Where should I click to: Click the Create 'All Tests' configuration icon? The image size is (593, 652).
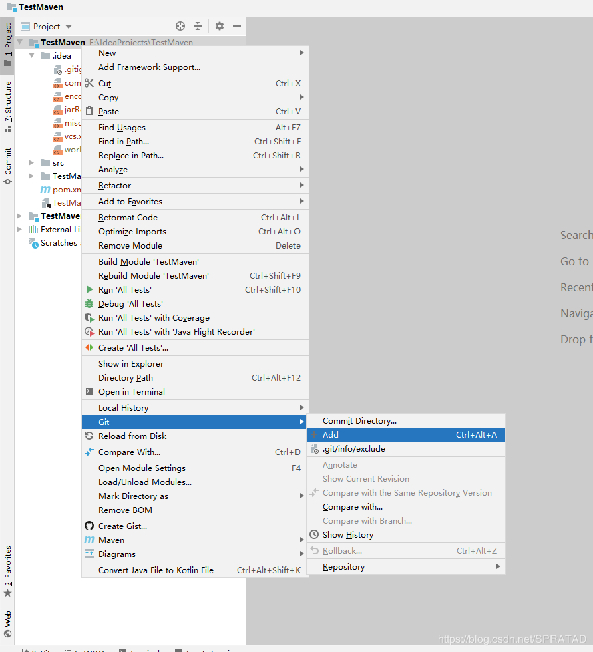click(x=89, y=347)
